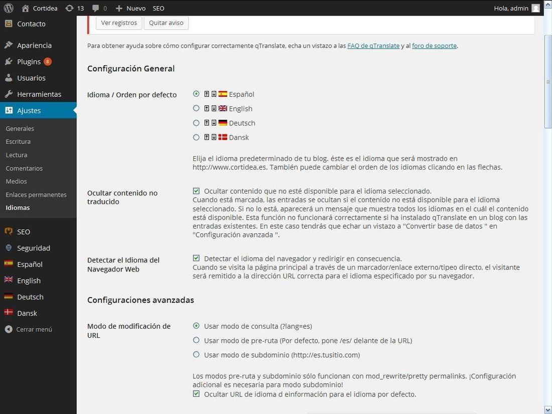The image size is (552, 414).
Task: Move Español up with the up arrow
Action: point(207,94)
